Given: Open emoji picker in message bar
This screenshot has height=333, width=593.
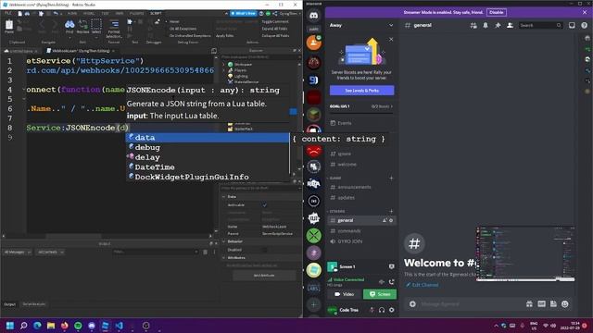Looking at the screenshot, I should pos(565,304).
